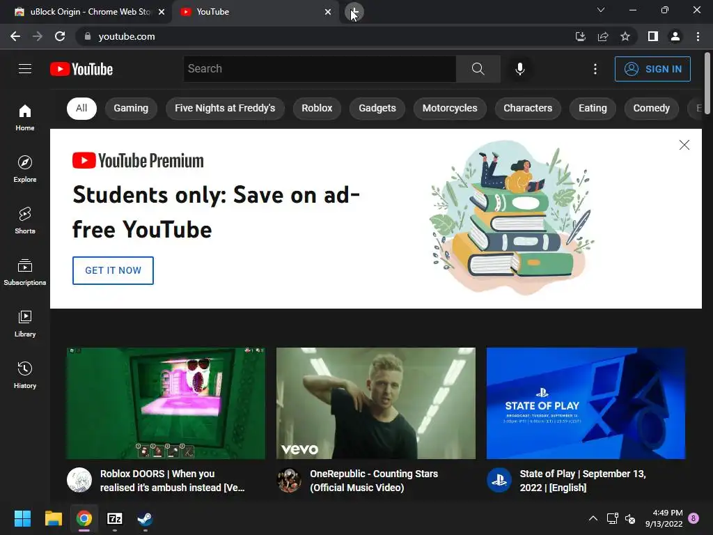Open Steam from the taskbar

(145, 518)
